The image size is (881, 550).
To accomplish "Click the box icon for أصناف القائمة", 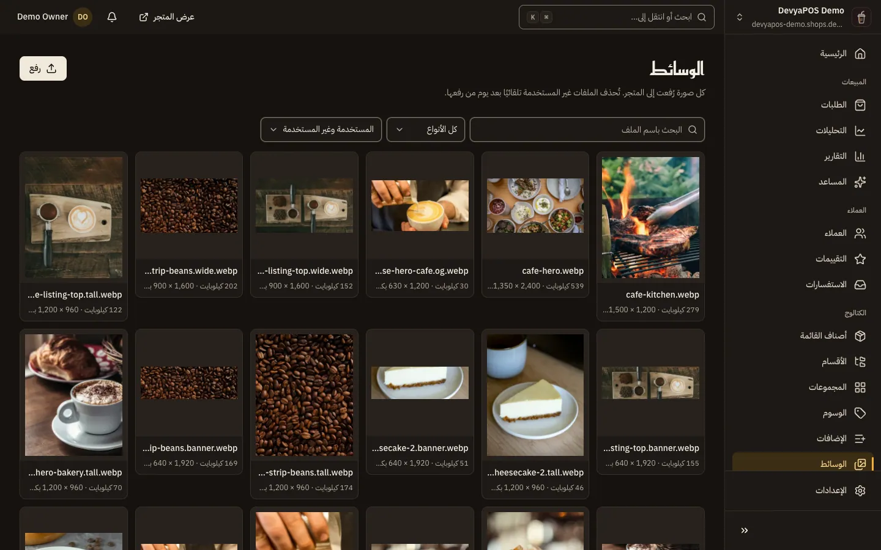I will click(860, 336).
